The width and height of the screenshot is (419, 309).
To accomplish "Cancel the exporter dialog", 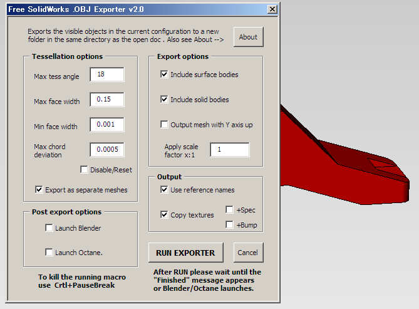I will click(x=248, y=253).
